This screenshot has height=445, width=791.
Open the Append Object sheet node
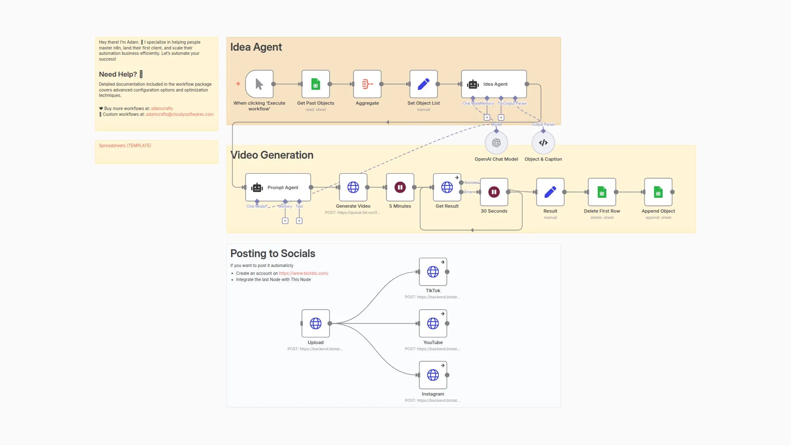[658, 192]
